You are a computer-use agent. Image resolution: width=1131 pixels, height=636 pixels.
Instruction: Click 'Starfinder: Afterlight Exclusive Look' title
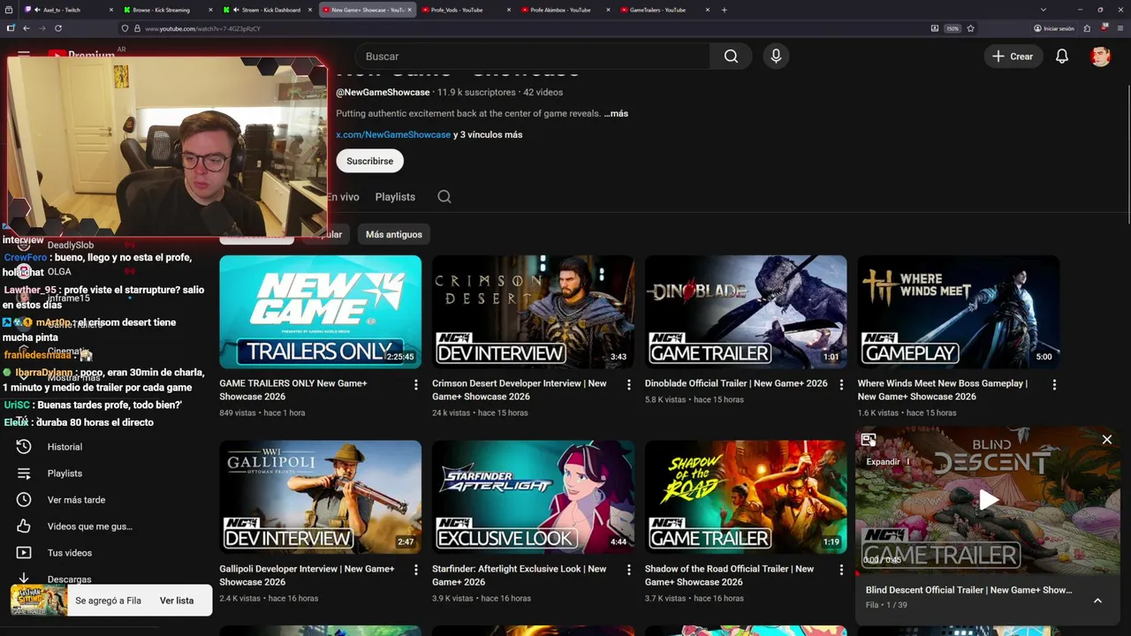(x=520, y=575)
